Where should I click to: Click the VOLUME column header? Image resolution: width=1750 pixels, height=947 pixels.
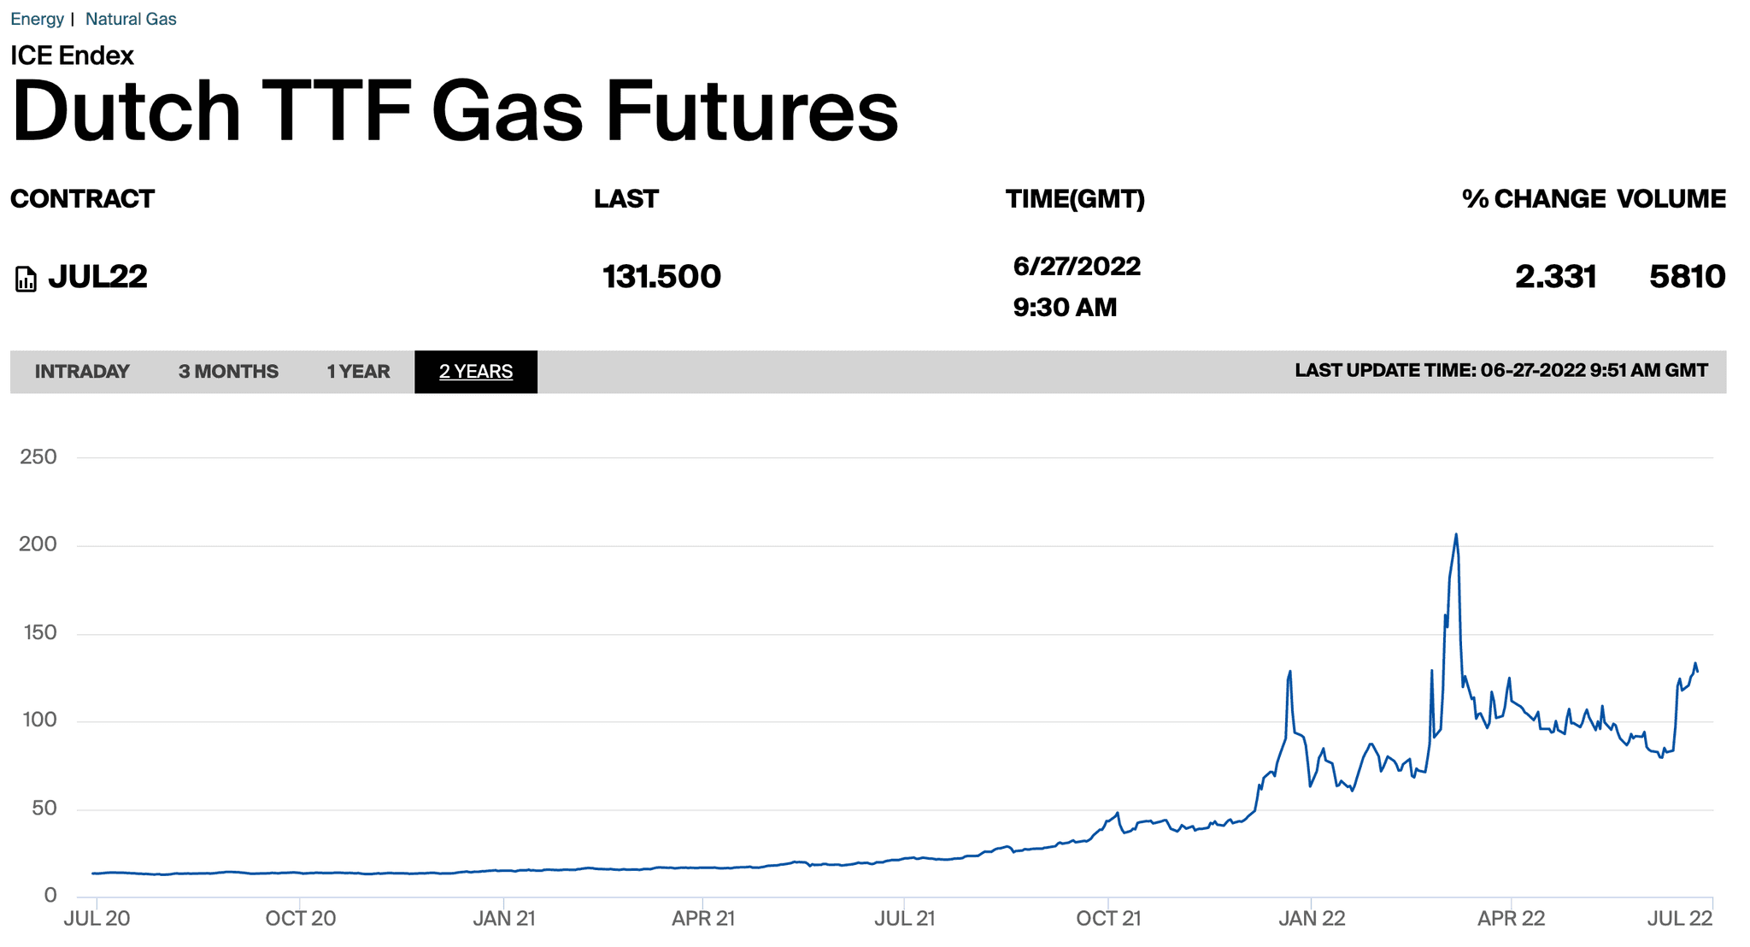1671,199
